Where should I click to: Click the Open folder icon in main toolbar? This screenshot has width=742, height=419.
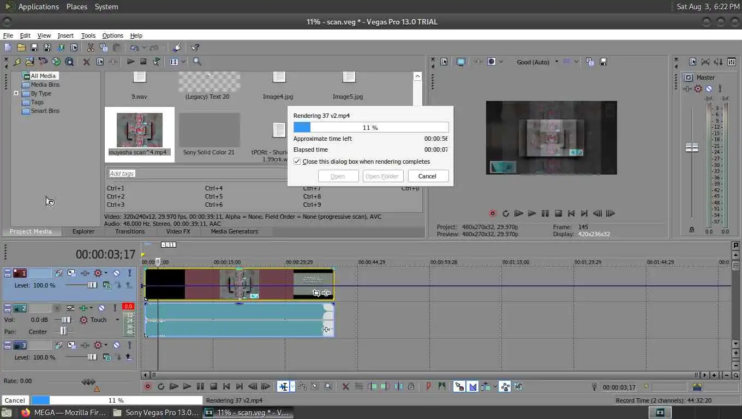(x=21, y=48)
